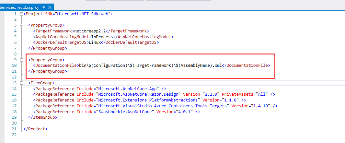This screenshot has height=143, width=345.
Task: Click line number 22 in the gutter
Action: 14,135
